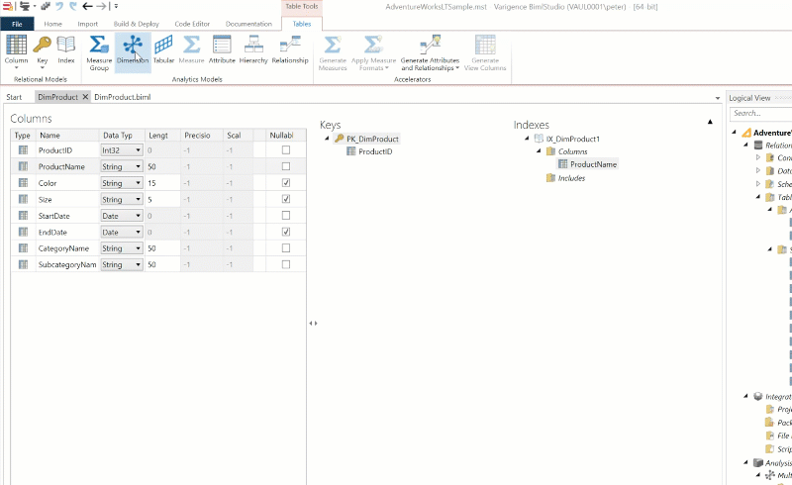Screen dimensions: 792x485
Task: Click the Columns folder icon under IX_DimProduct1
Action: [x=551, y=151]
